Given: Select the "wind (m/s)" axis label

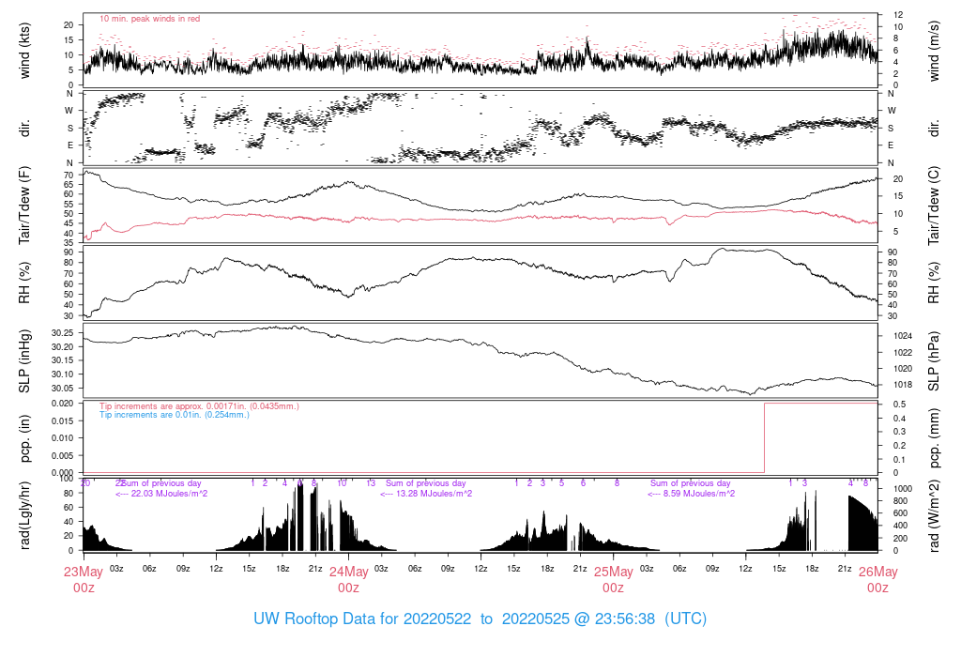Looking at the screenshot, I should (x=934, y=51).
